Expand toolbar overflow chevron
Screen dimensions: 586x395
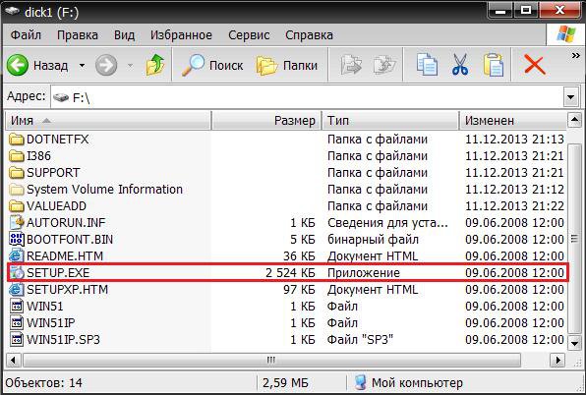(575, 56)
